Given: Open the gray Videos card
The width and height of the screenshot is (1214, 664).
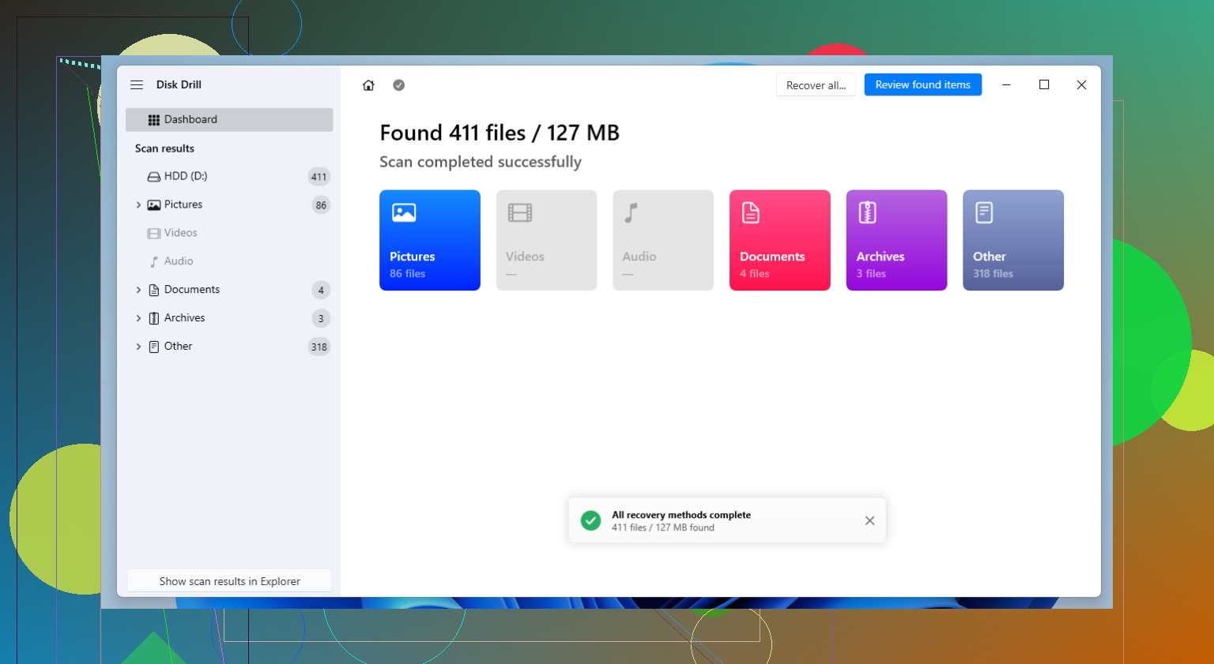Looking at the screenshot, I should click(546, 240).
